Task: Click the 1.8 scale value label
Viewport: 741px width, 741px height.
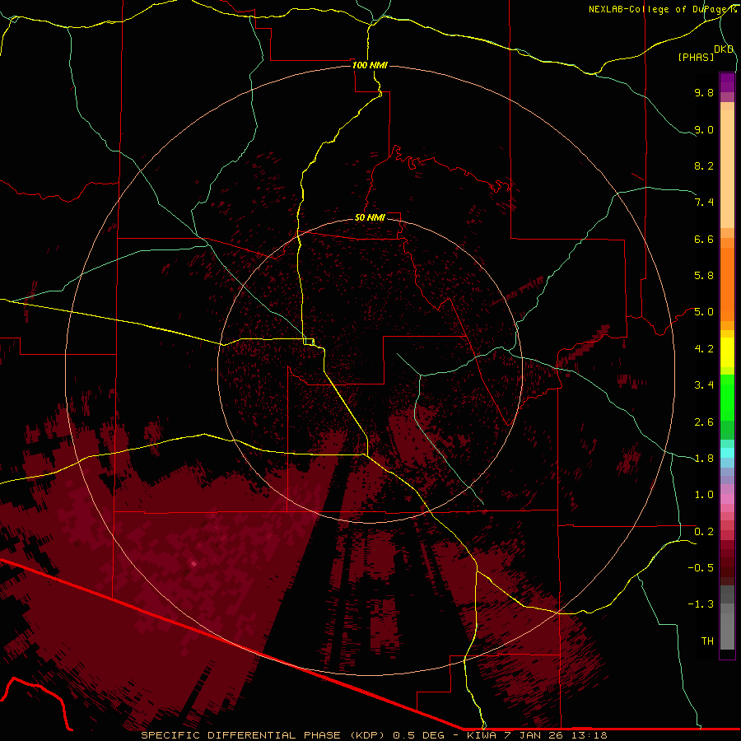Action: pos(704,459)
